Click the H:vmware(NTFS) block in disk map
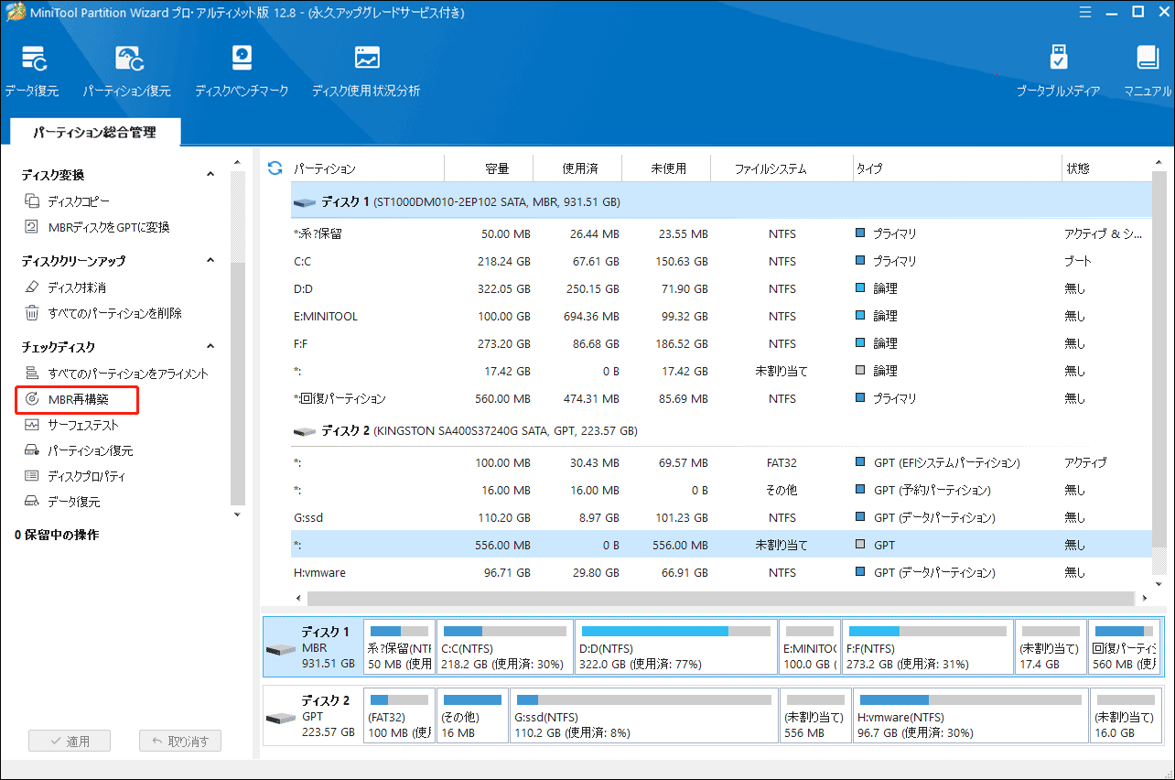The width and height of the screenshot is (1175, 780). 969,714
